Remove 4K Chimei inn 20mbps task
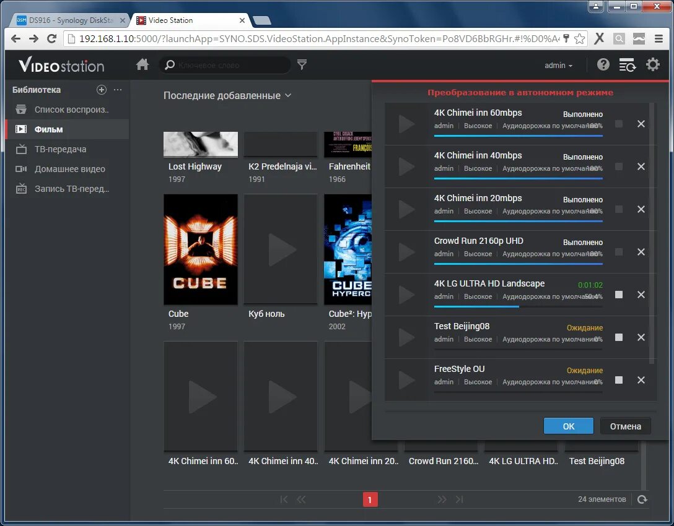The image size is (674, 526). (x=641, y=209)
